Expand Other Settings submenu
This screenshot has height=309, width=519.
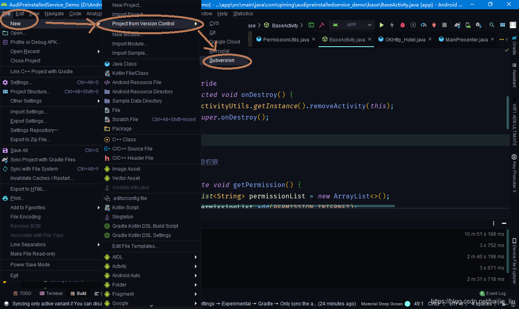pyautogui.click(x=50, y=101)
